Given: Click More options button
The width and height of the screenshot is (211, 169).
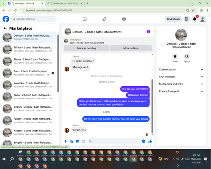Looking at the screenshot, I should pyautogui.click(x=131, y=48).
